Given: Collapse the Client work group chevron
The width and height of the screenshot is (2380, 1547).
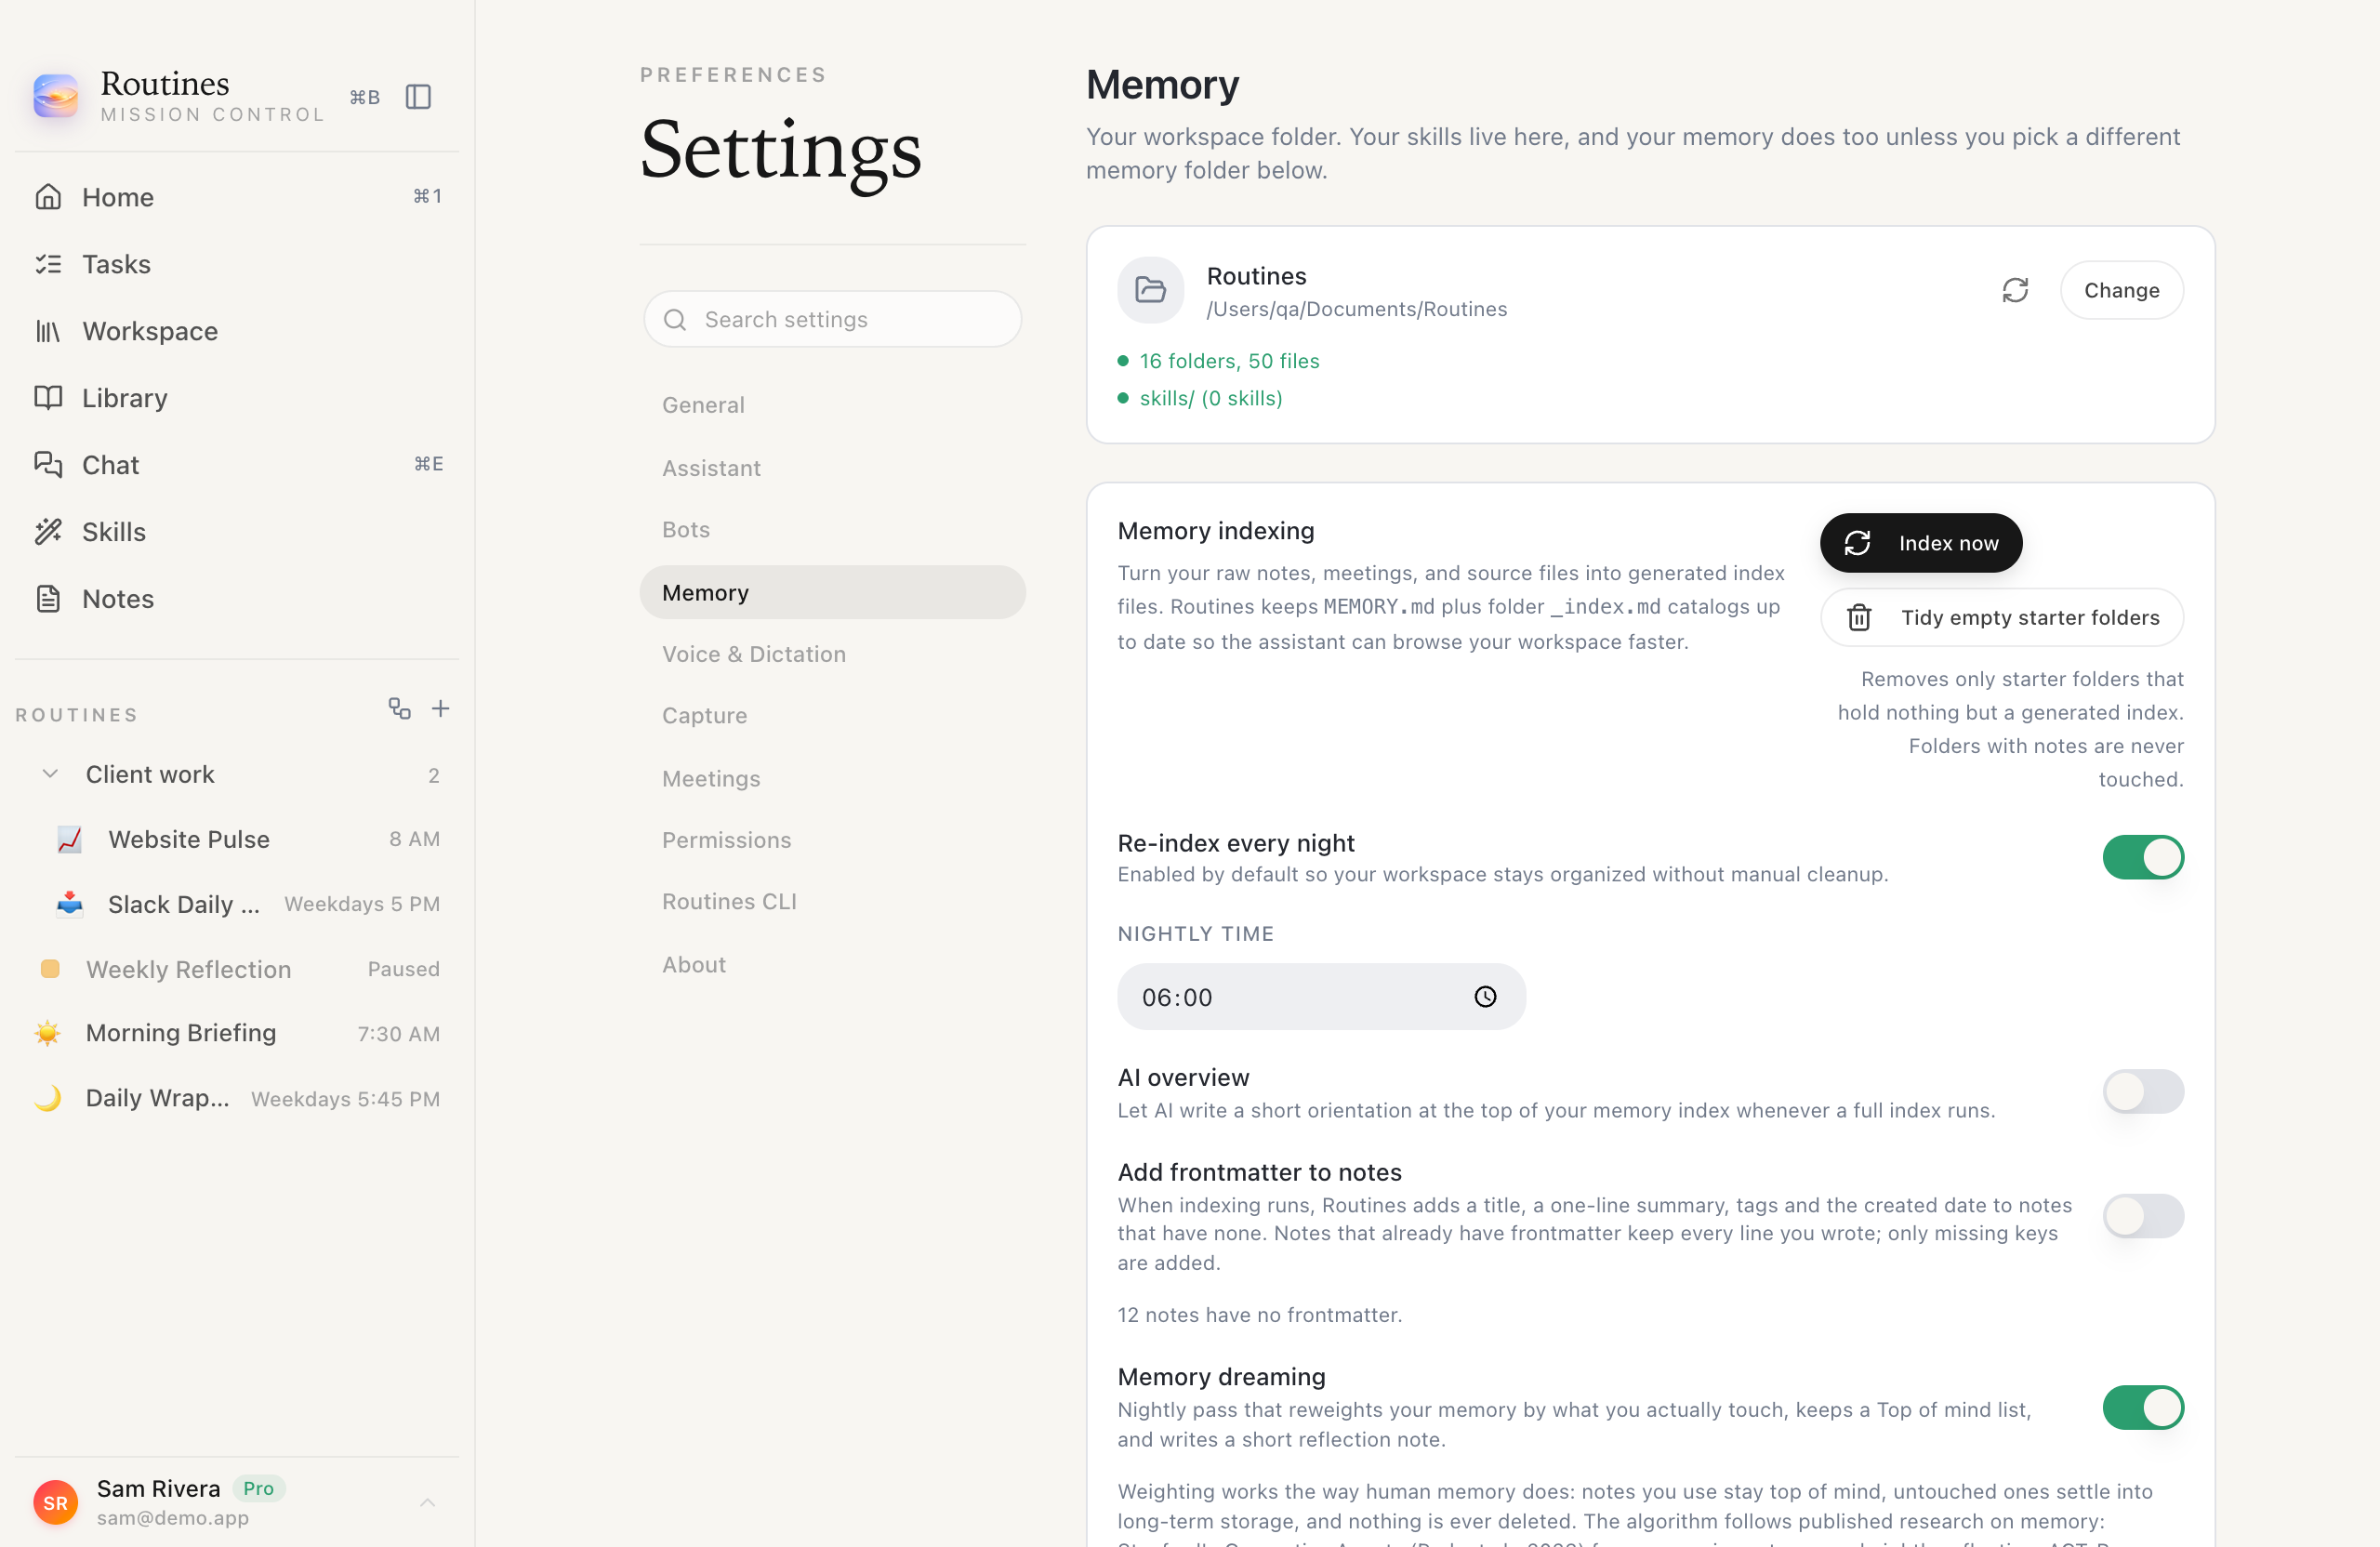Looking at the screenshot, I should 50,775.
